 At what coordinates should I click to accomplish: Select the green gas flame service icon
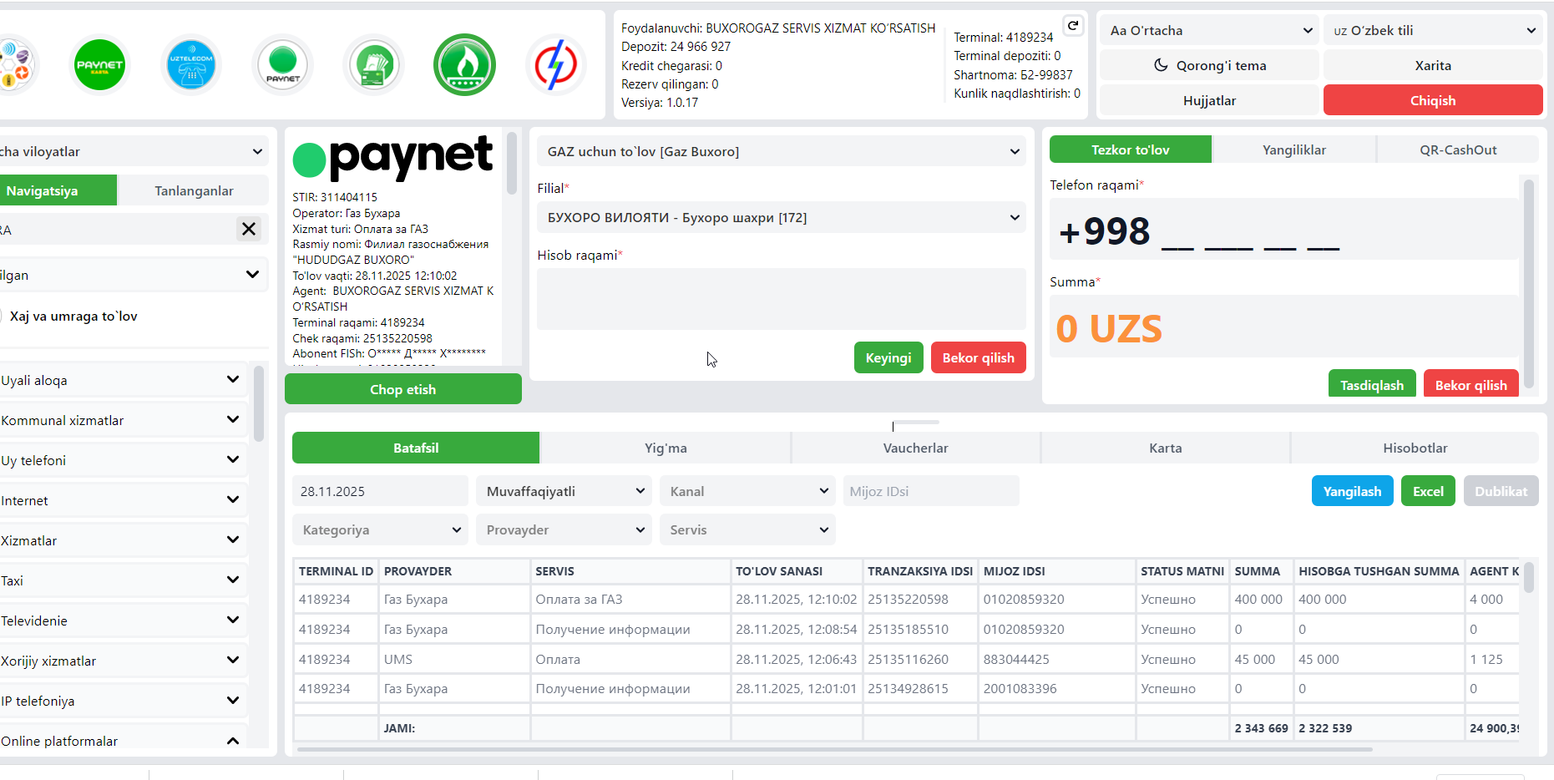(464, 64)
